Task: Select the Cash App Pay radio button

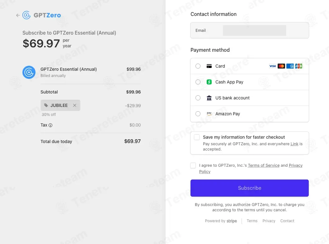Action: click(198, 82)
